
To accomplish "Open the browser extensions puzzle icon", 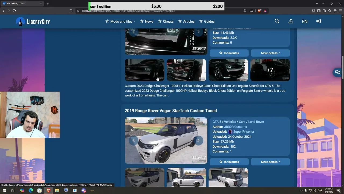I will (314, 11).
